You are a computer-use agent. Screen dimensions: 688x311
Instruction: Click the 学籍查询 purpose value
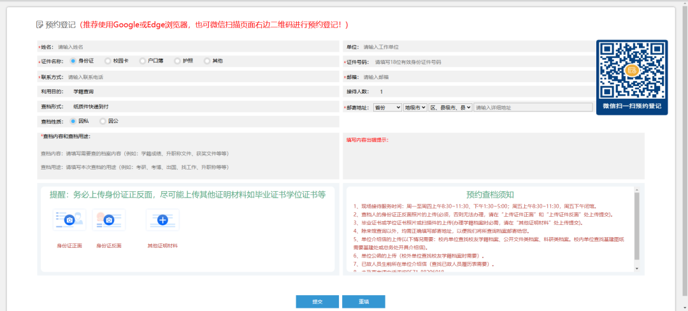tap(83, 92)
